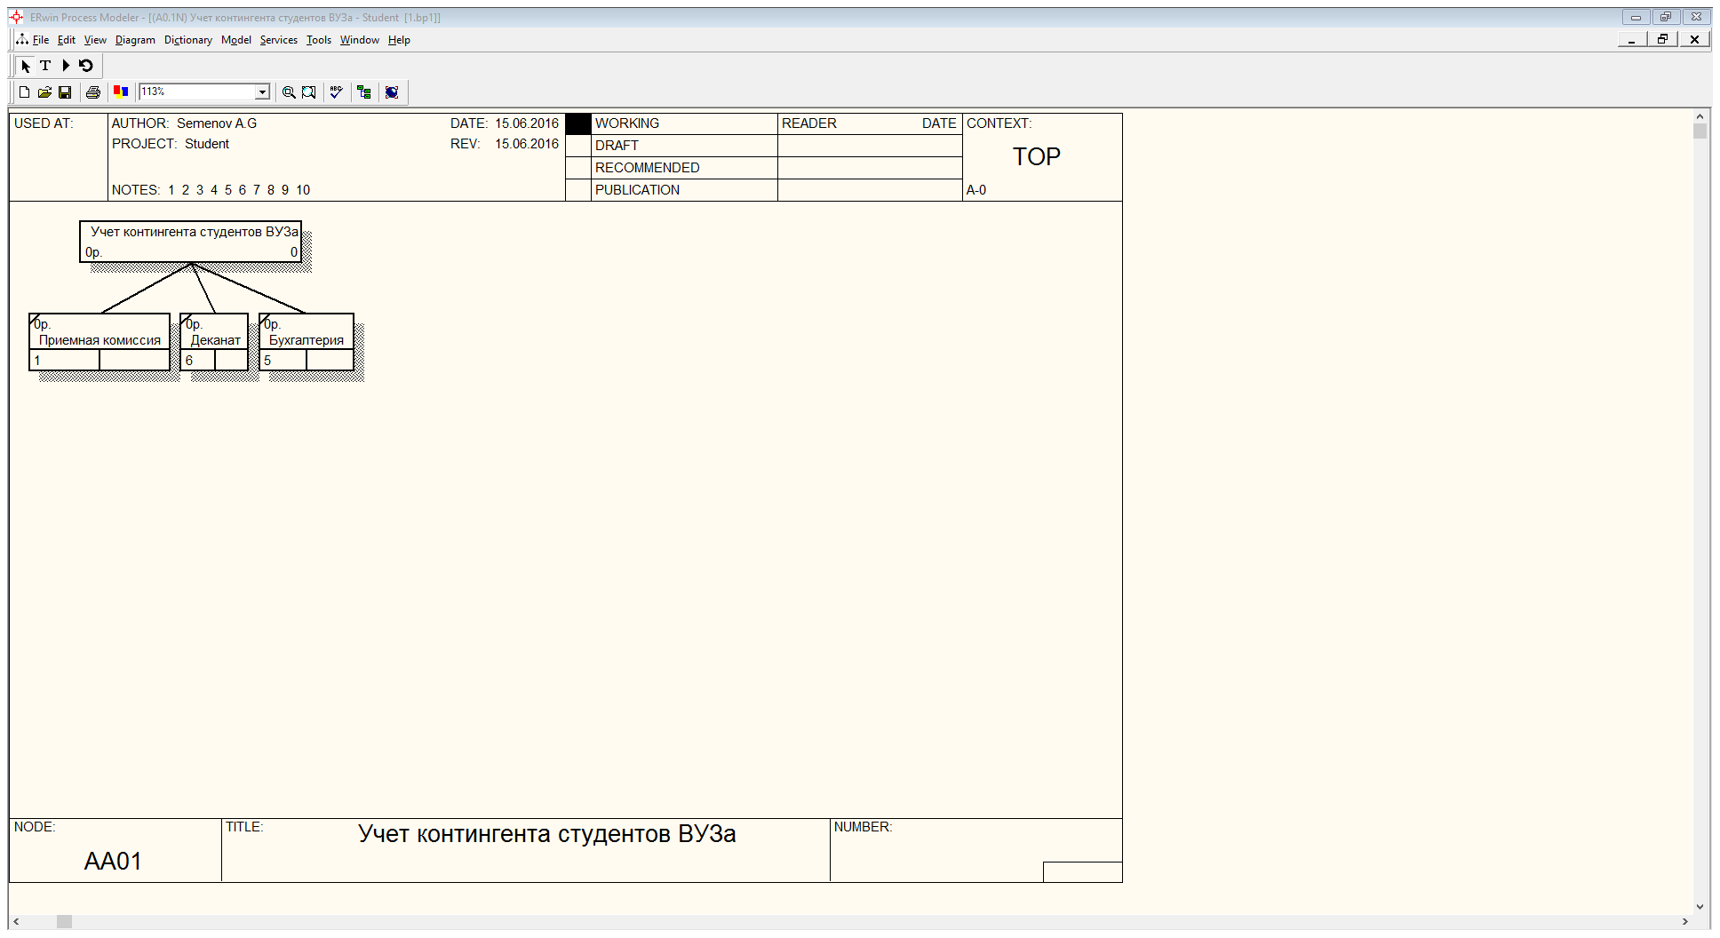Click the zoom magnifier icon
Screen dimensions: 1720x938
pyautogui.click(x=289, y=92)
